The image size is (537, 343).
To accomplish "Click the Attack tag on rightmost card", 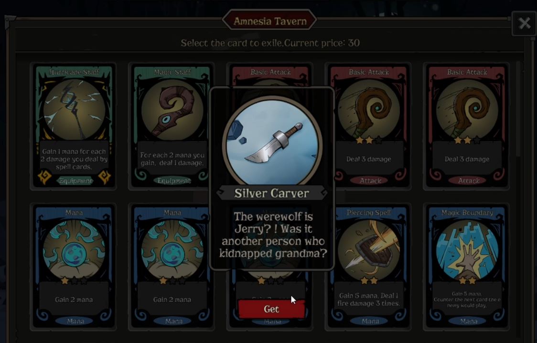I will 469,180.
